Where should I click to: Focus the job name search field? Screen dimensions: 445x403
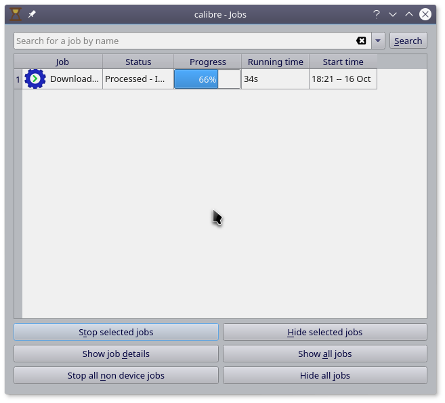coord(183,41)
